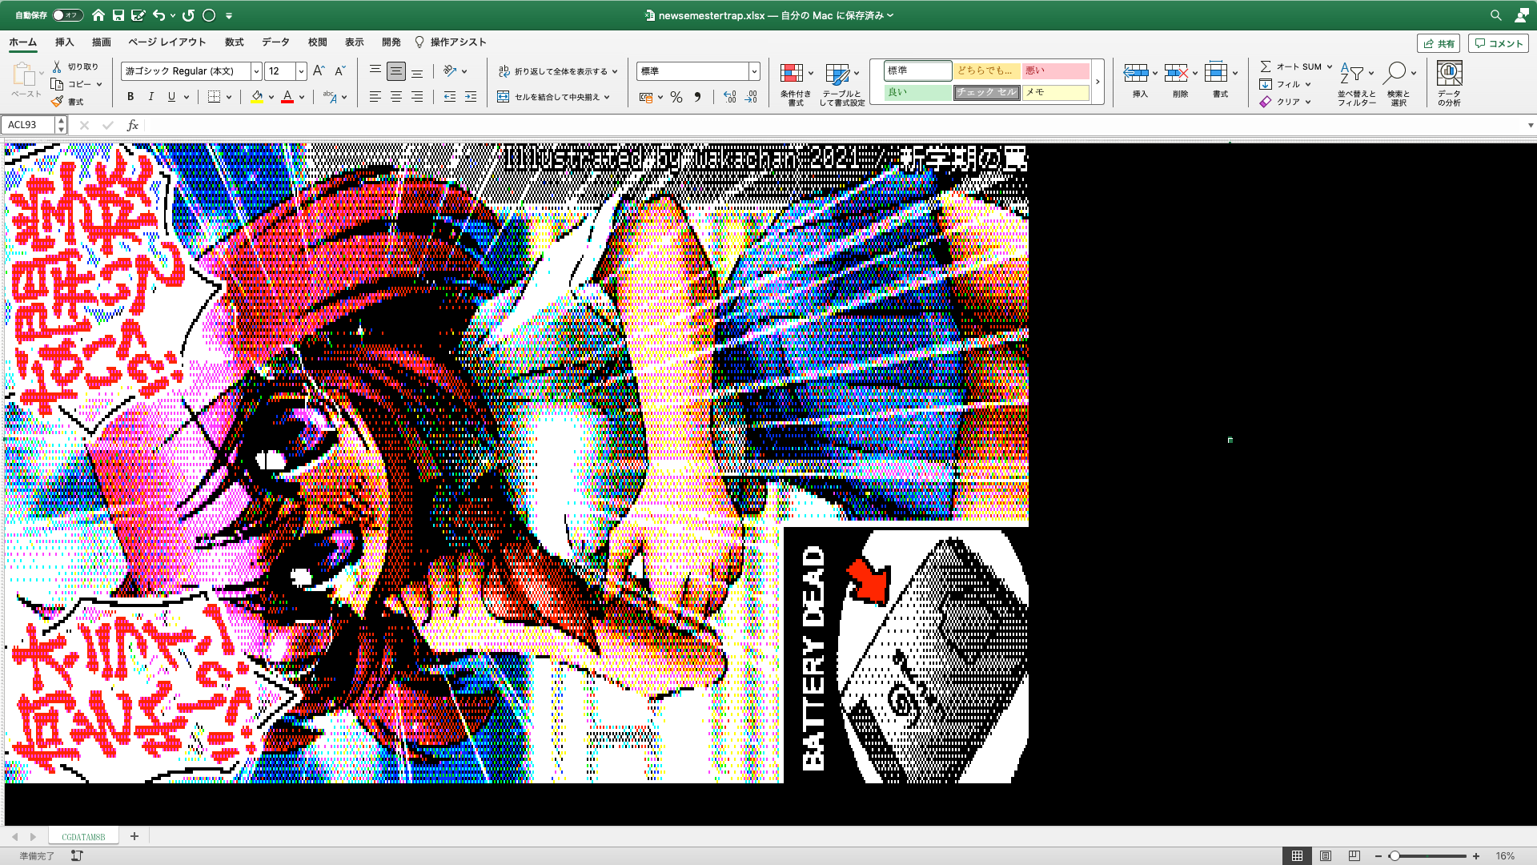Click the コメント button

click(1499, 43)
